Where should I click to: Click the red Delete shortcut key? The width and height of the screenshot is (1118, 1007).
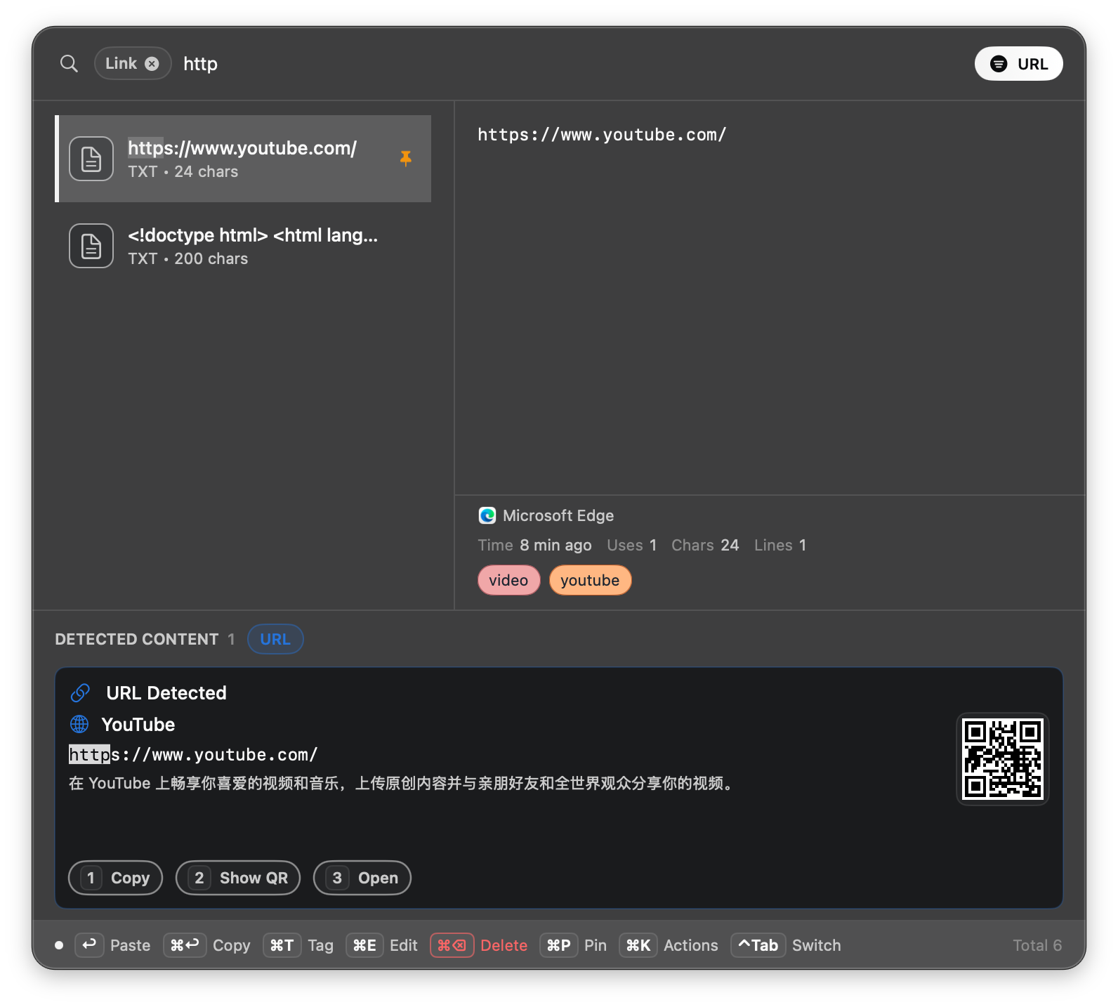click(452, 945)
